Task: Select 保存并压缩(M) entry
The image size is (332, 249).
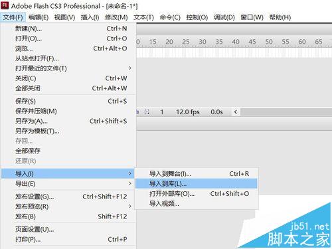Action: click(x=68, y=111)
